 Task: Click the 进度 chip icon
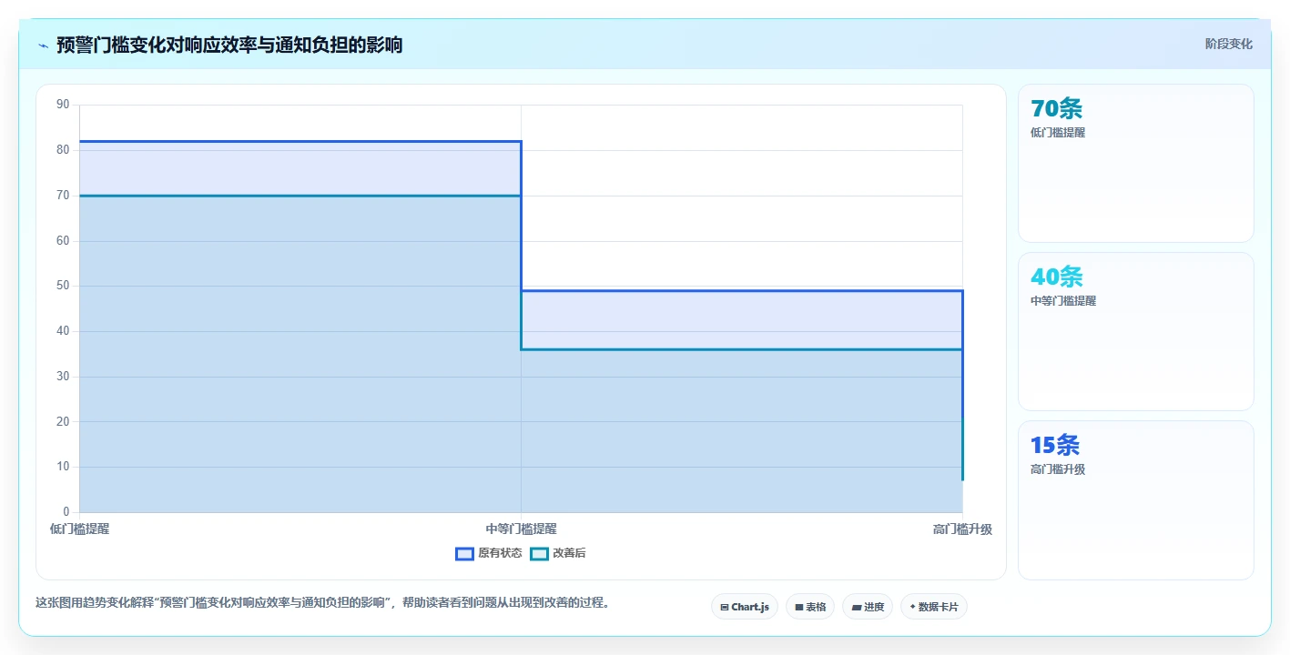(x=857, y=607)
